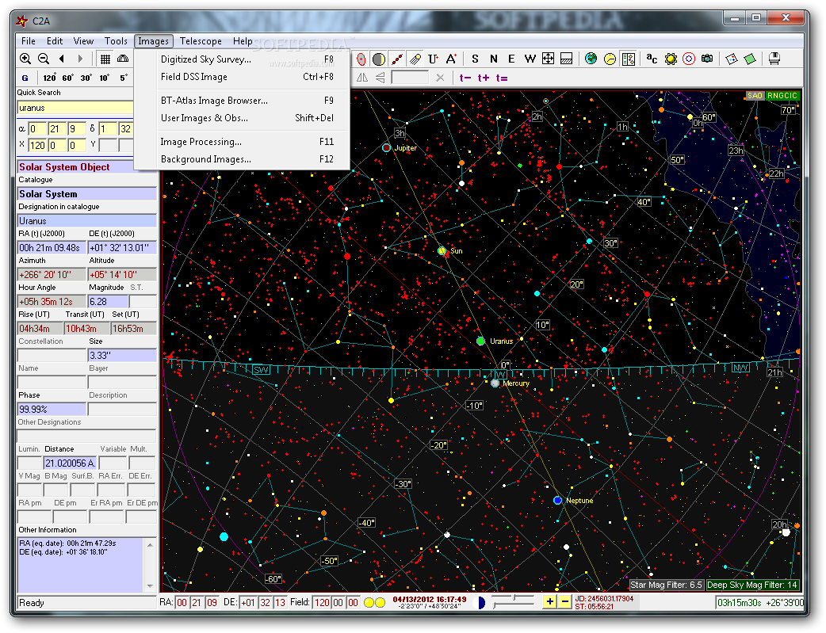Click the camera snapshot icon
Viewport: 826px width, 633px height.
[x=707, y=59]
